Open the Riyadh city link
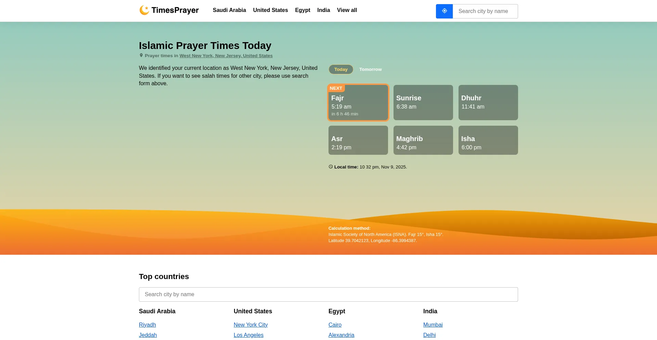 147,325
